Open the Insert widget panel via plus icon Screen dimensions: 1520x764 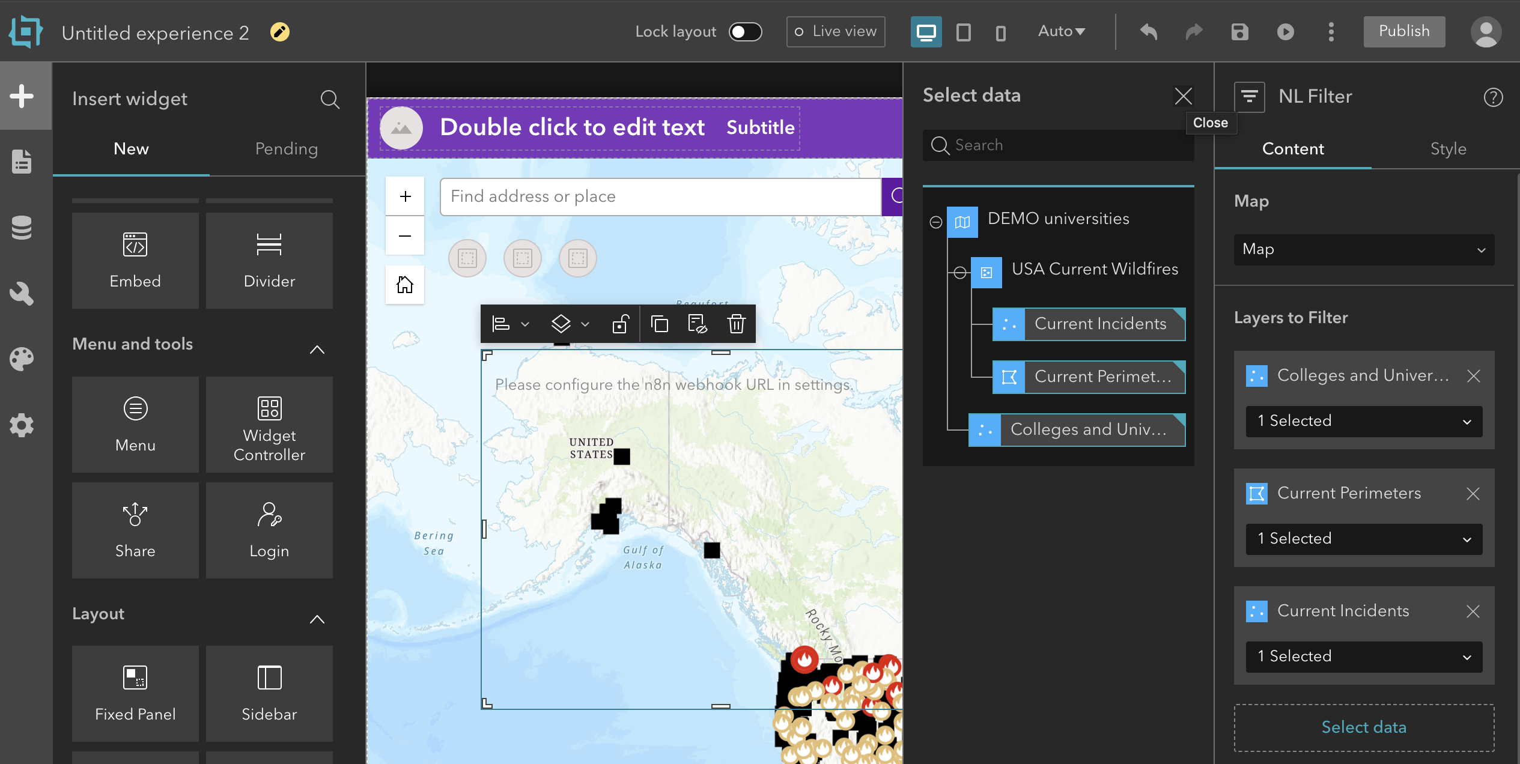click(x=22, y=96)
